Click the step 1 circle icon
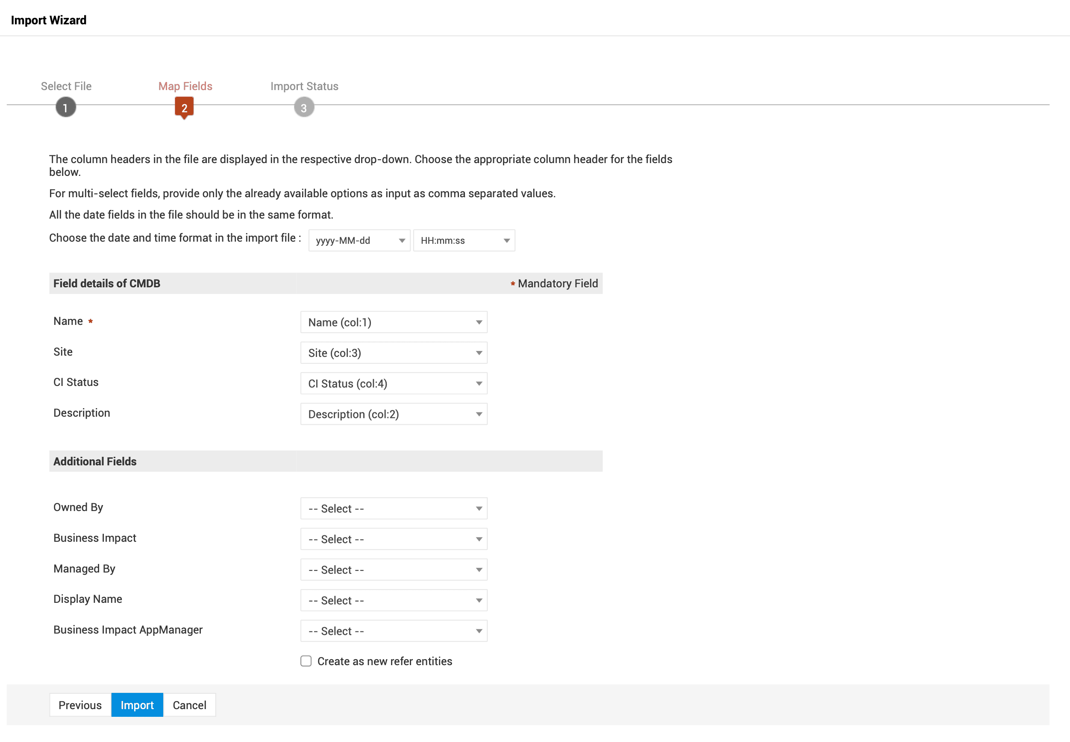 pyautogui.click(x=66, y=108)
